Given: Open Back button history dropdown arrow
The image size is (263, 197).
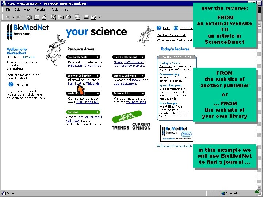Looking at the screenshot, I should [13, 17].
